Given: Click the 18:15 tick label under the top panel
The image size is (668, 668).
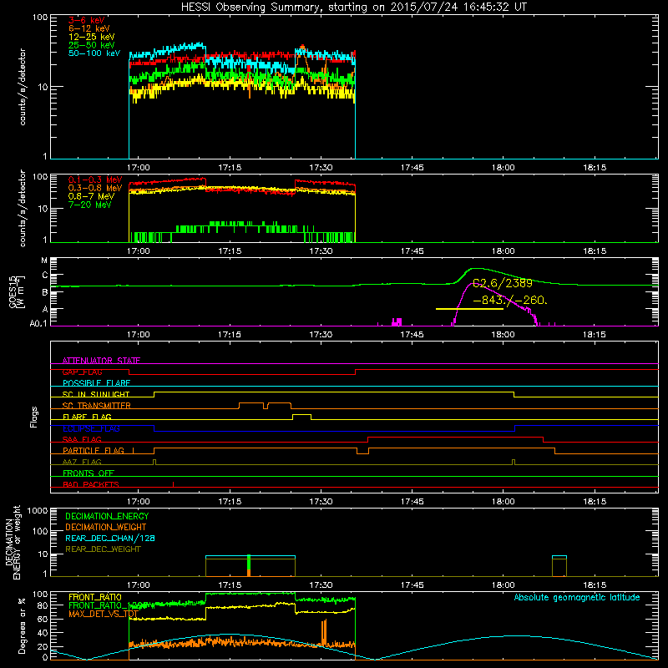Looking at the screenshot, I should [595, 168].
